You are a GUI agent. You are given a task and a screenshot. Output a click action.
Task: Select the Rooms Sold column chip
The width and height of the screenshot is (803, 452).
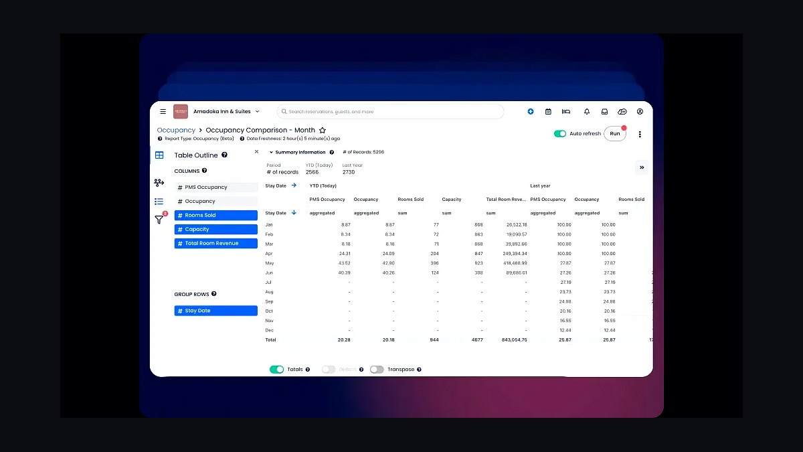point(216,215)
